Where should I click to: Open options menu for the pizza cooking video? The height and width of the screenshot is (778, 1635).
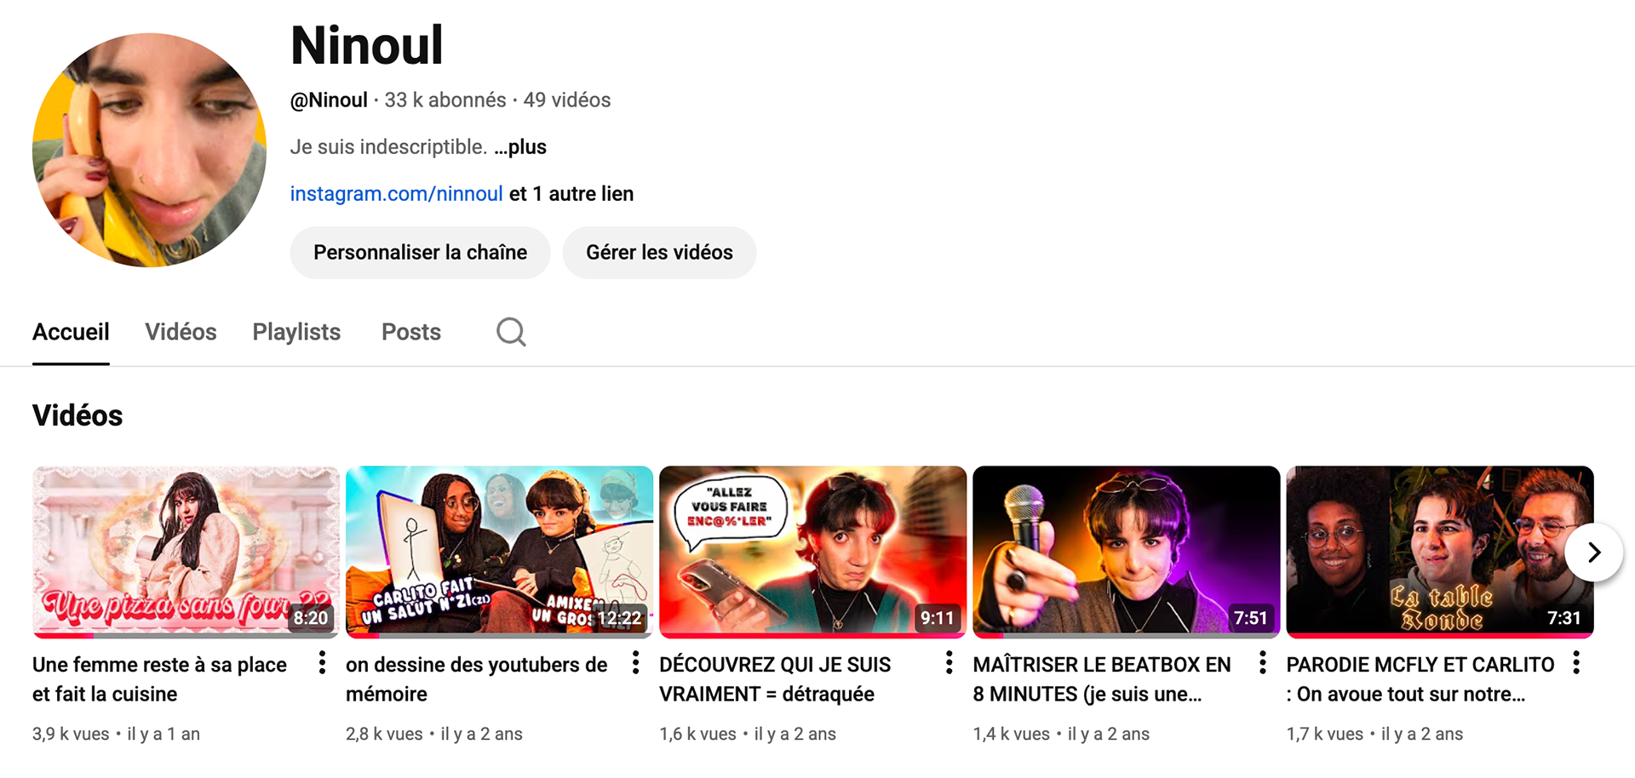pos(322,663)
